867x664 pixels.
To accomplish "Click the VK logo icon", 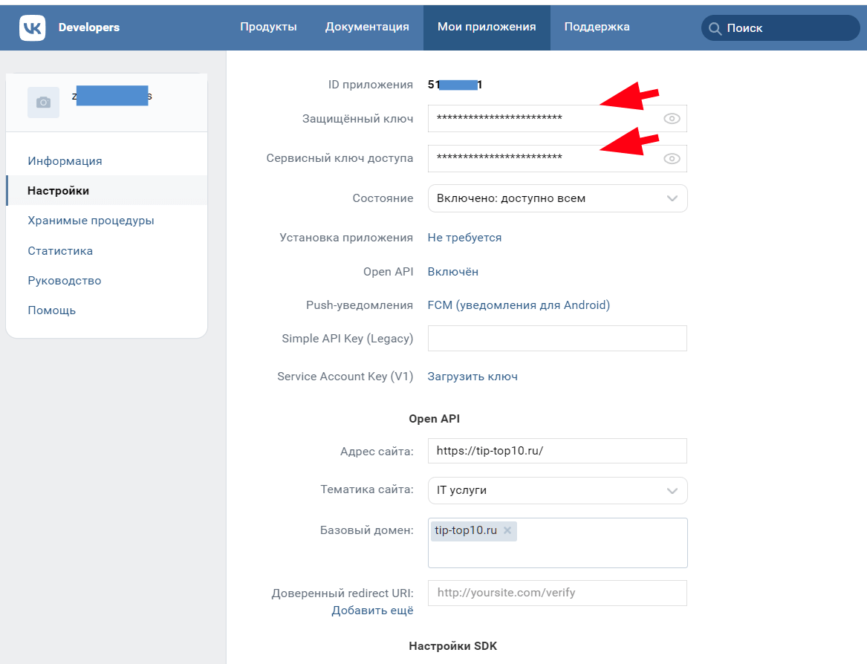I will (x=32, y=27).
